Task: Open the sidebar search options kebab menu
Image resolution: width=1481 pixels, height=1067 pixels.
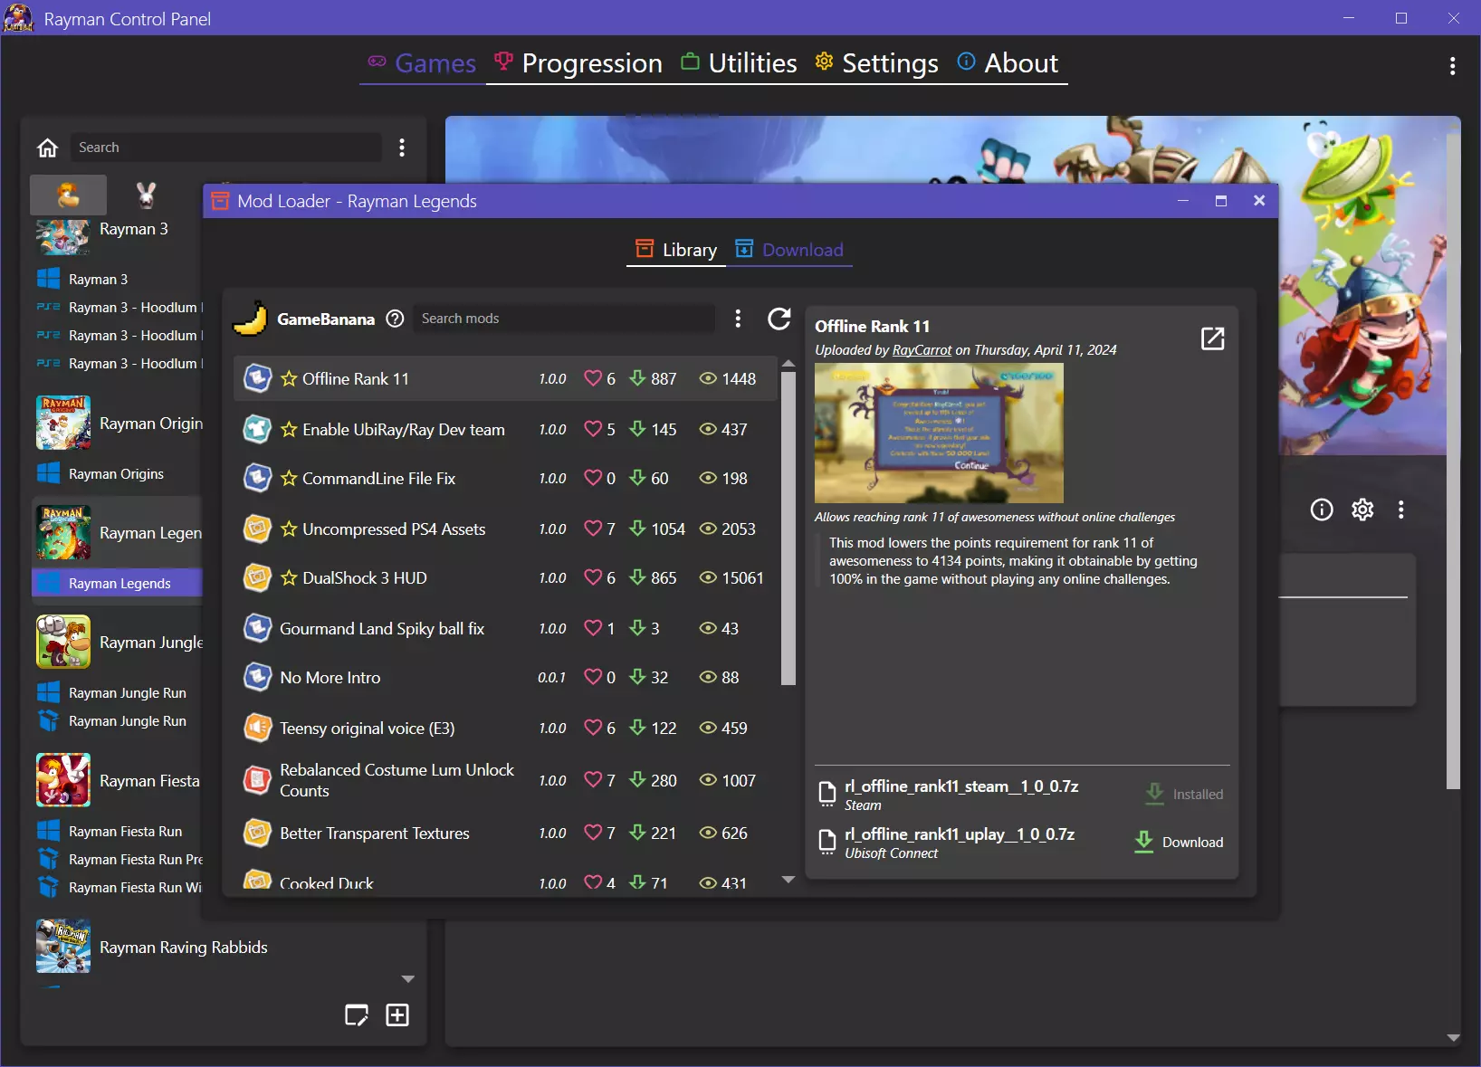Action: (x=402, y=148)
